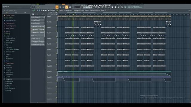Viewport: 191px width, 107px height.
Task: Mute Track 2 with its green LED
Action: coord(56,26)
